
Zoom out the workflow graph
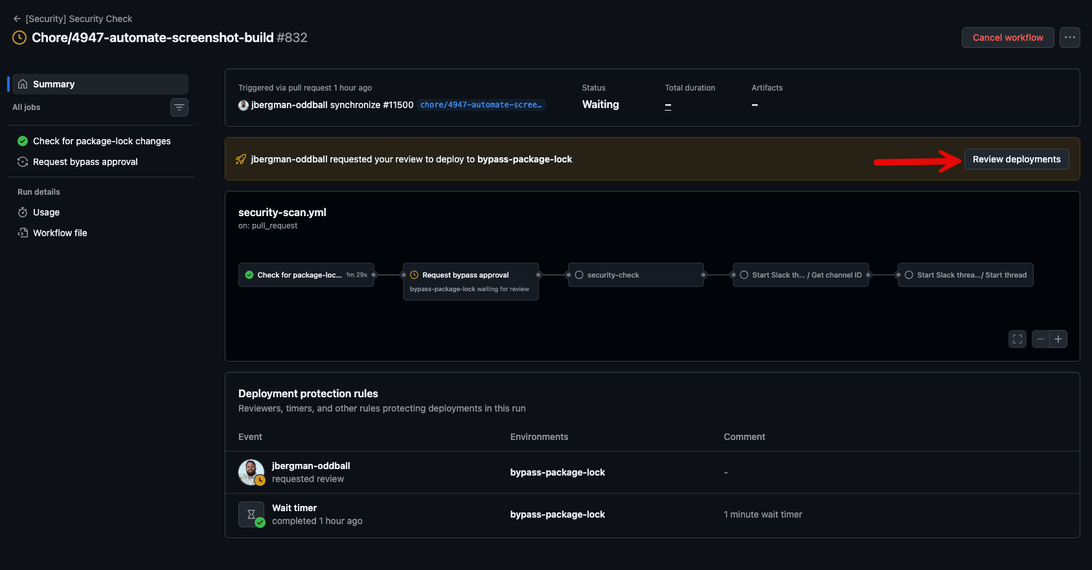click(x=1040, y=339)
